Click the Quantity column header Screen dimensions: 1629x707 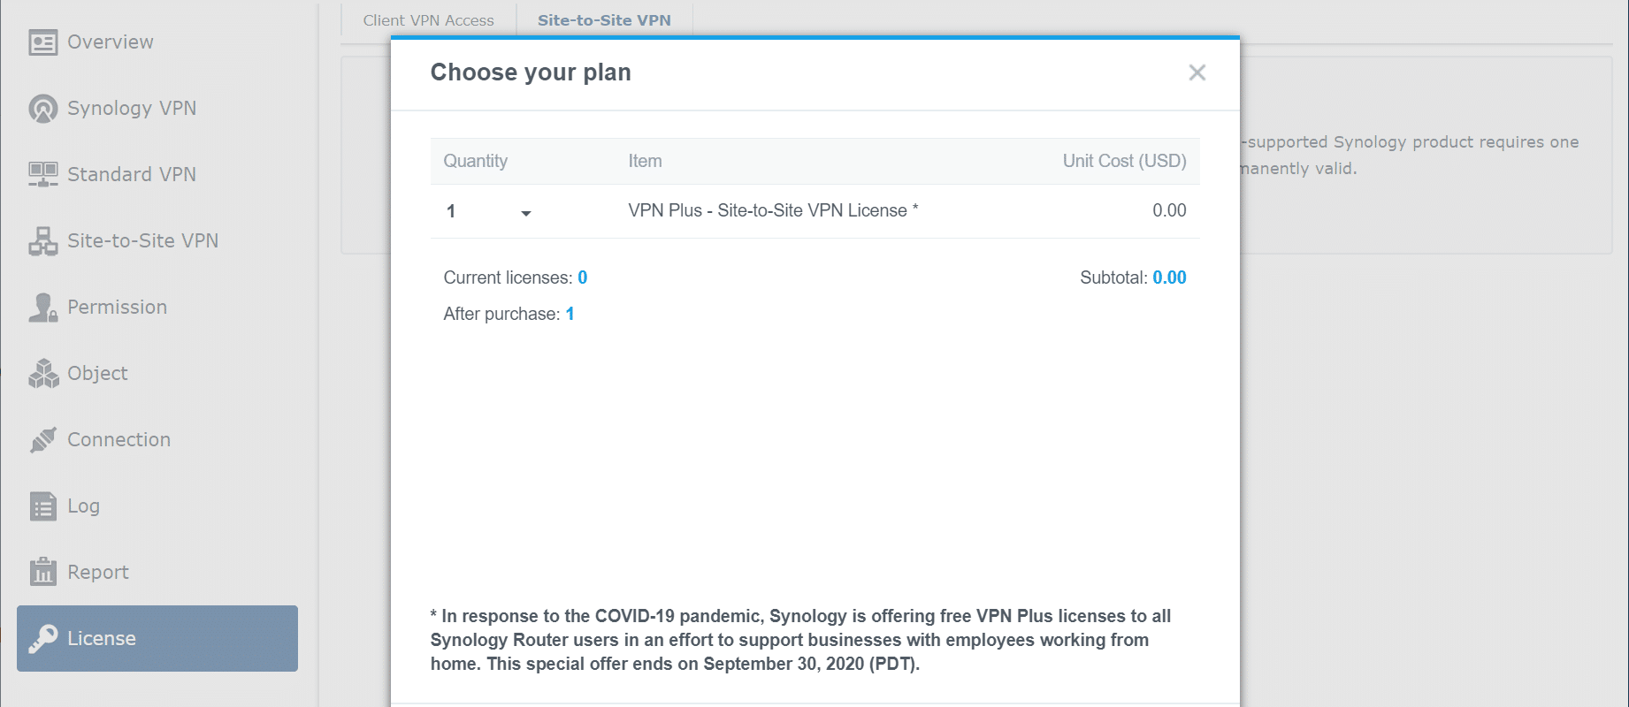coord(476,161)
